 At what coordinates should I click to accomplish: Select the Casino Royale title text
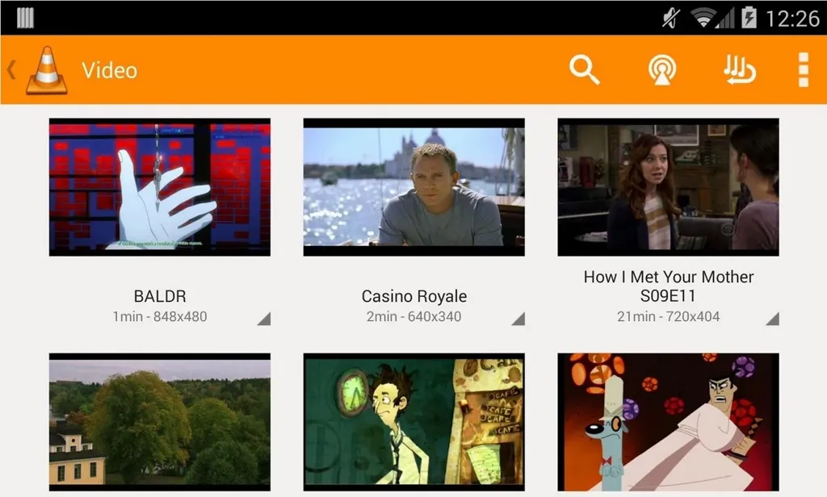[x=414, y=296]
